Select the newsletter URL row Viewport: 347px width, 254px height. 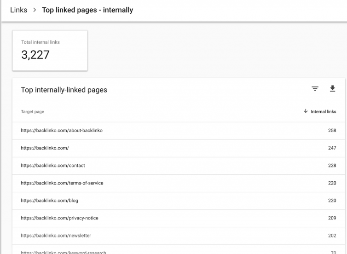[179, 236]
